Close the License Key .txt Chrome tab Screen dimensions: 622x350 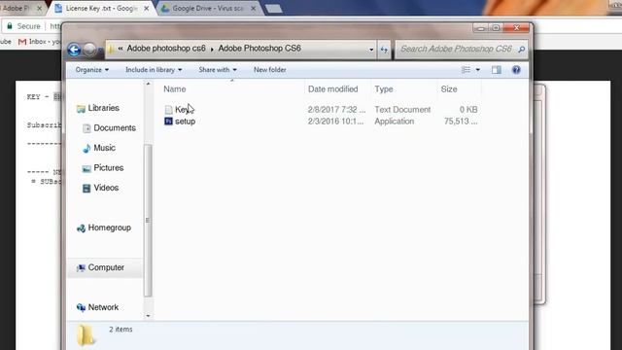pos(147,9)
